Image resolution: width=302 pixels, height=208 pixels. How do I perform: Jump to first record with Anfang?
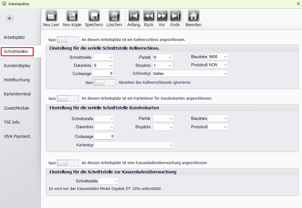134,16
